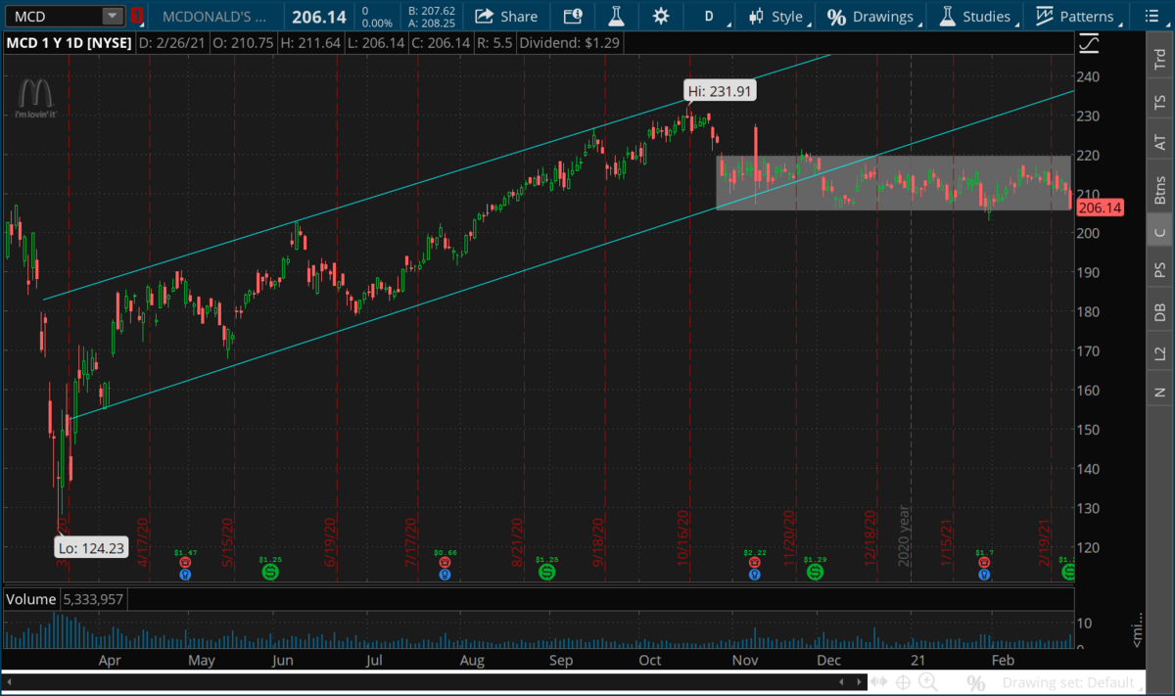Open the AT sidebar tab
The height and width of the screenshot is (696, 1175).
click(1160, 142)
